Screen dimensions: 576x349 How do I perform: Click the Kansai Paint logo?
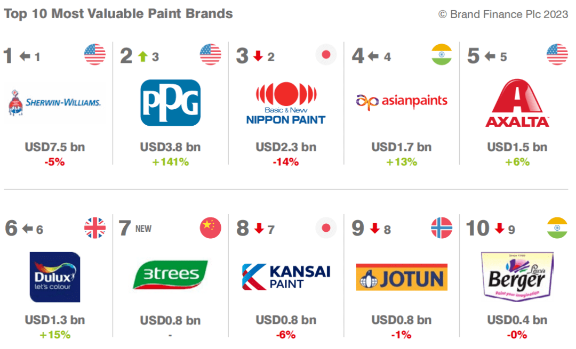(x=286, y=277)
